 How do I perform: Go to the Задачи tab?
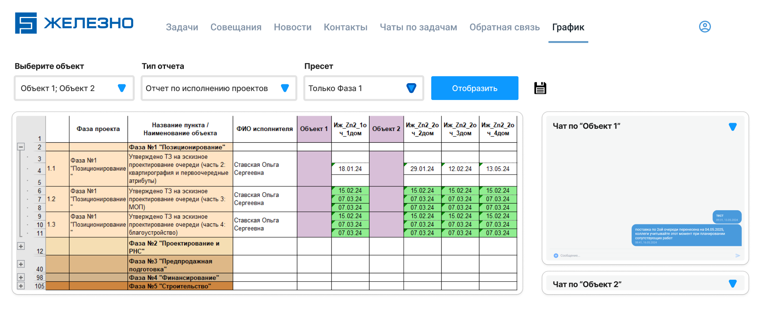point(182,27)
